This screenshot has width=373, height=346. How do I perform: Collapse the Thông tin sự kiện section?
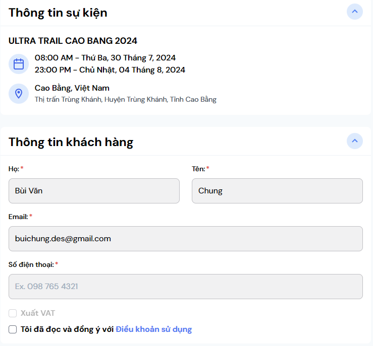[x=354, y=11]
